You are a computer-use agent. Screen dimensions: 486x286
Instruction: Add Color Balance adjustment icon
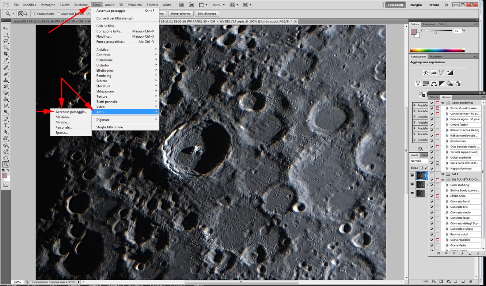click(434, 84)
